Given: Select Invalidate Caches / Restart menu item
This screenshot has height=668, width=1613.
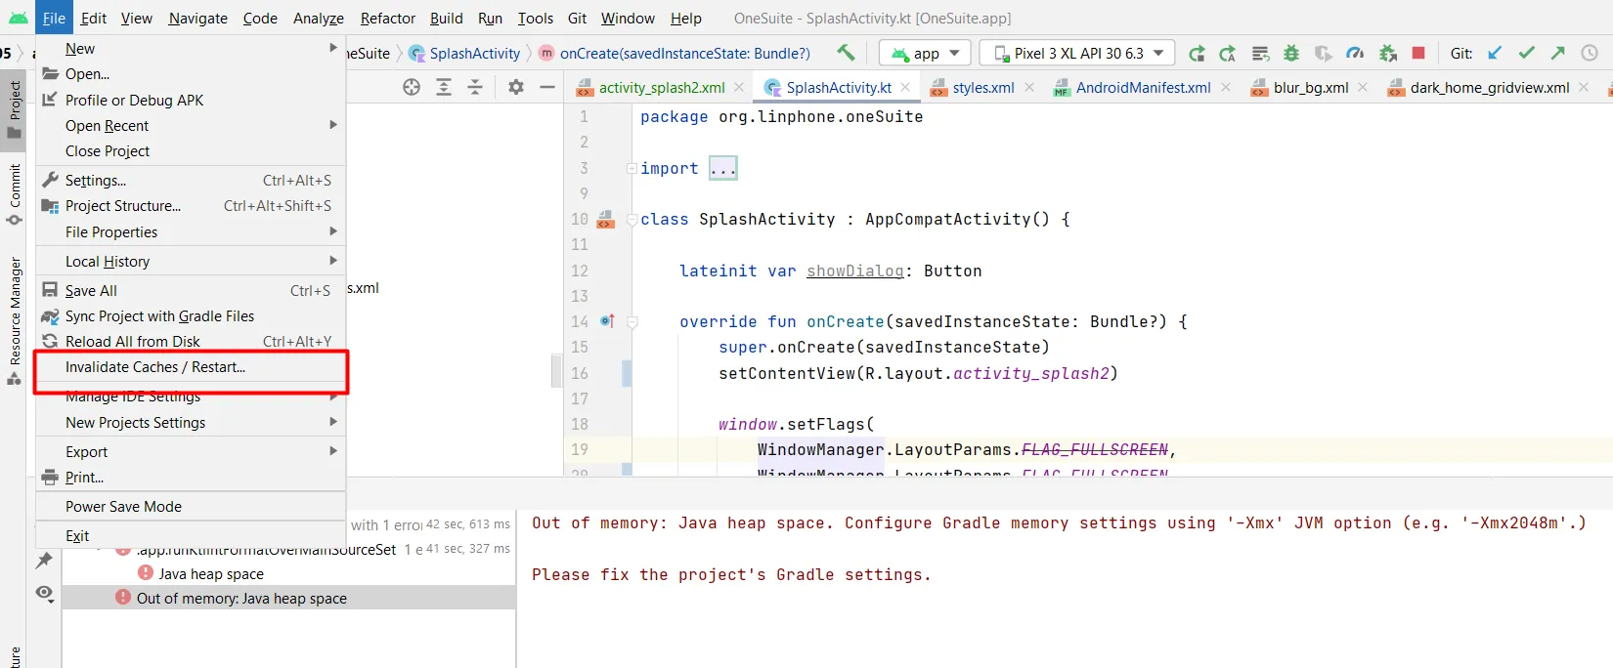Looking at the screenshot, I should tap(155, 367).
